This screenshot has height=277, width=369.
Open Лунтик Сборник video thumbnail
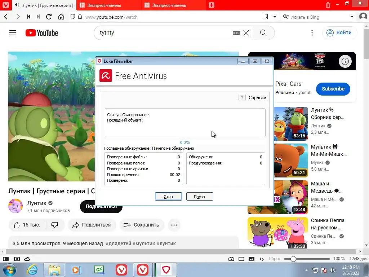(291, 123)
